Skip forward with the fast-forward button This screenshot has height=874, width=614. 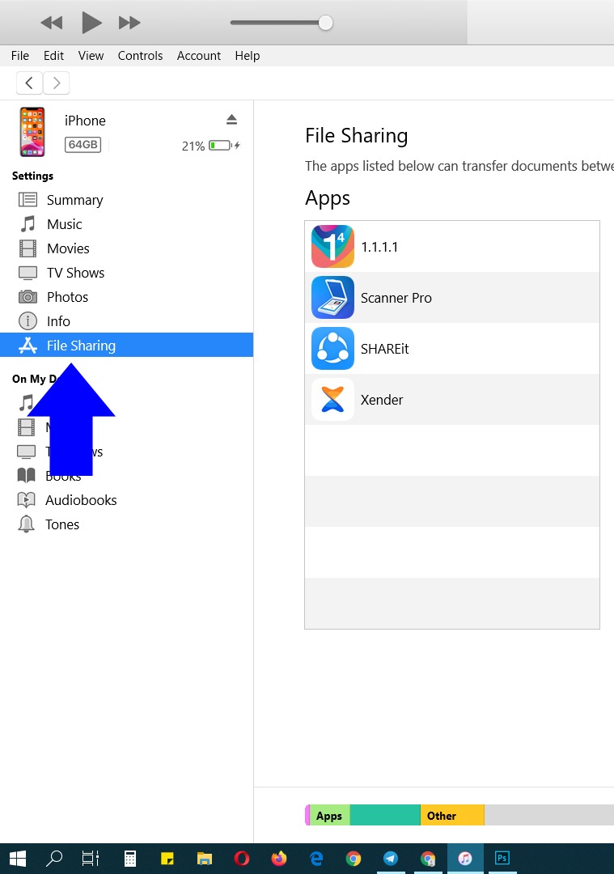129,23
